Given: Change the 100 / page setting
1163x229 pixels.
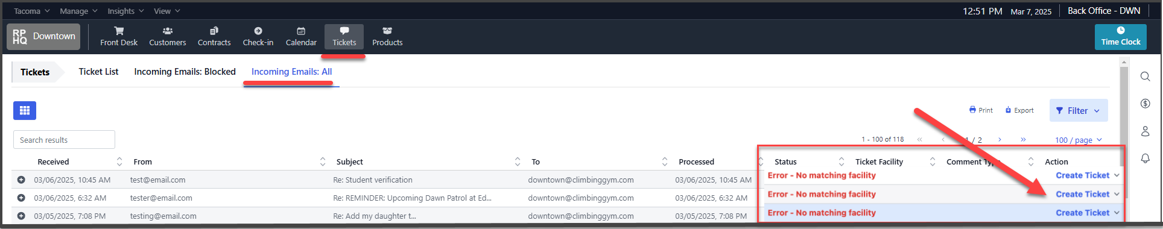Looking at the screenshot, I should point(1079,140).
